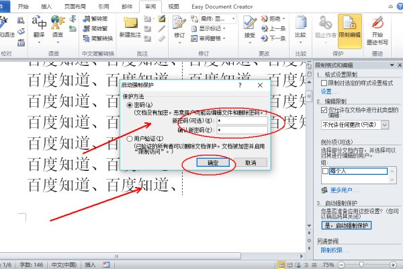Open the 更多用户 (More Users) link
Screen dimensions: 403x269
tap(345, 190)
